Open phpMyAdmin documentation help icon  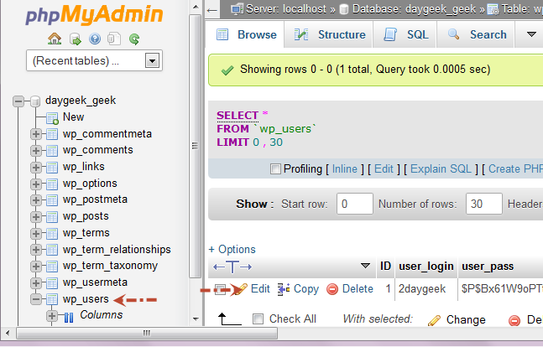coord(95,39)
